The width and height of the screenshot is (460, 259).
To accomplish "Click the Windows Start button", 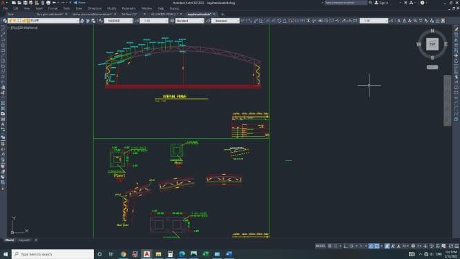I will 6,254.
